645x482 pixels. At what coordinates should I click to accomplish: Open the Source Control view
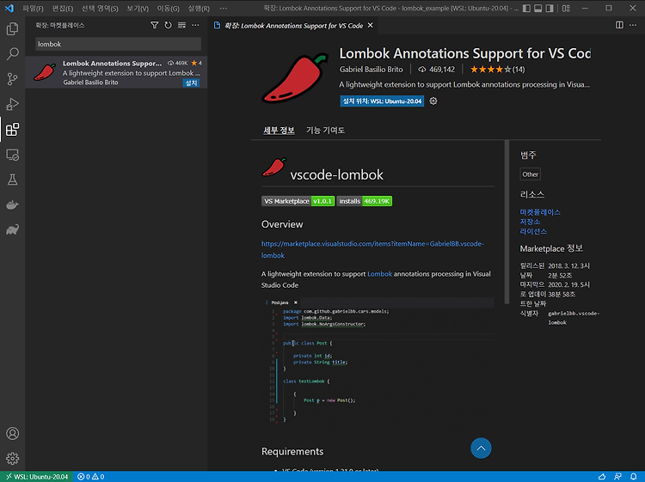12,79
